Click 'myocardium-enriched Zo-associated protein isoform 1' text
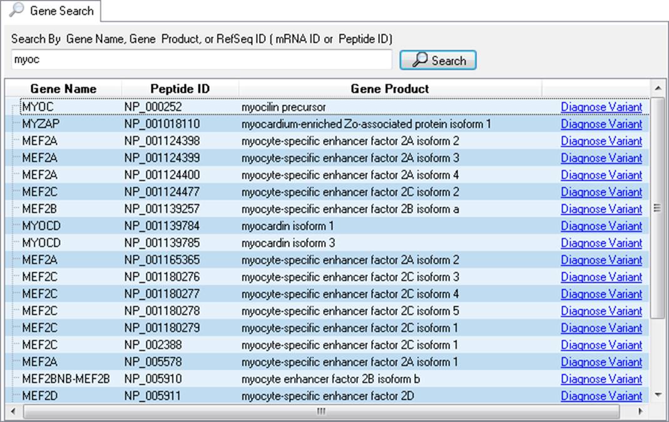Viewport: 669px width, 422px height. pyautogui.click(x=366, y=124)
